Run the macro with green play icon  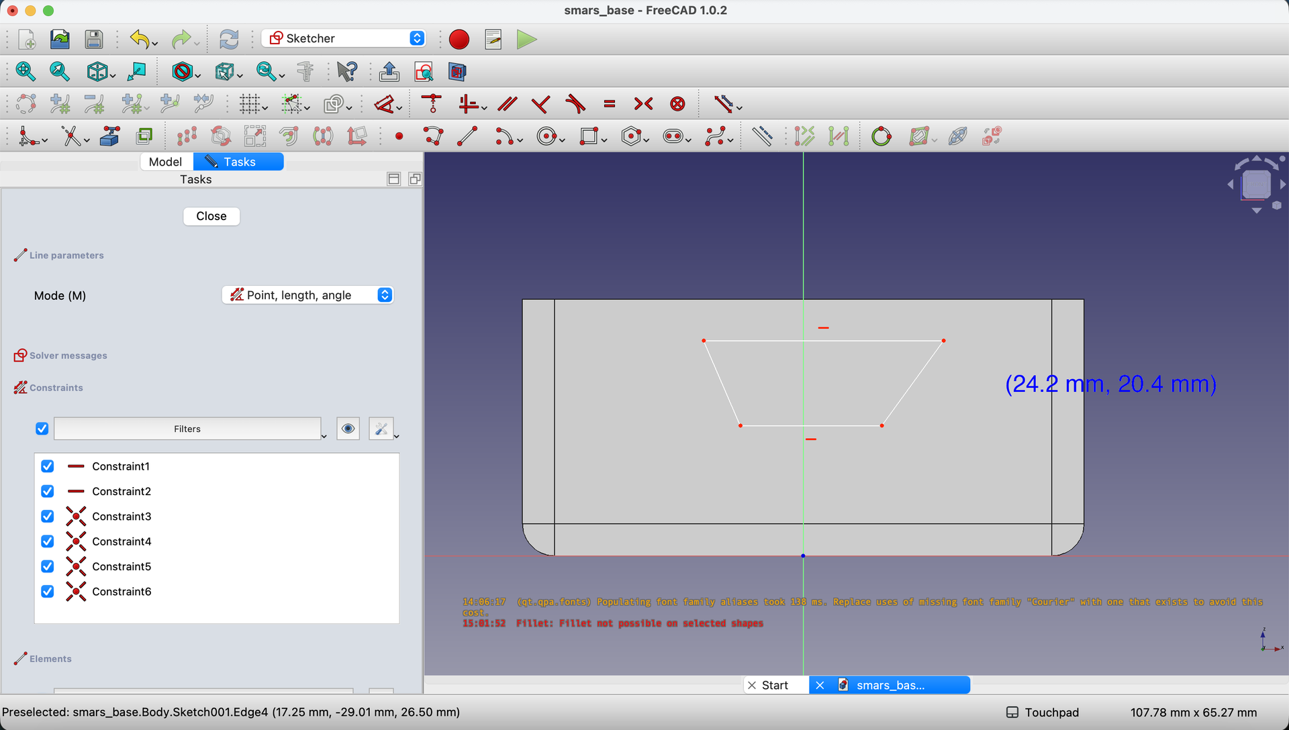pyautogui.click(x=527, y=39)
